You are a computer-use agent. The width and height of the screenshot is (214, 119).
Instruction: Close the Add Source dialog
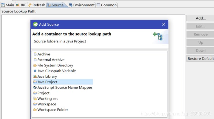pyautogui.click(x=164, y=24)
